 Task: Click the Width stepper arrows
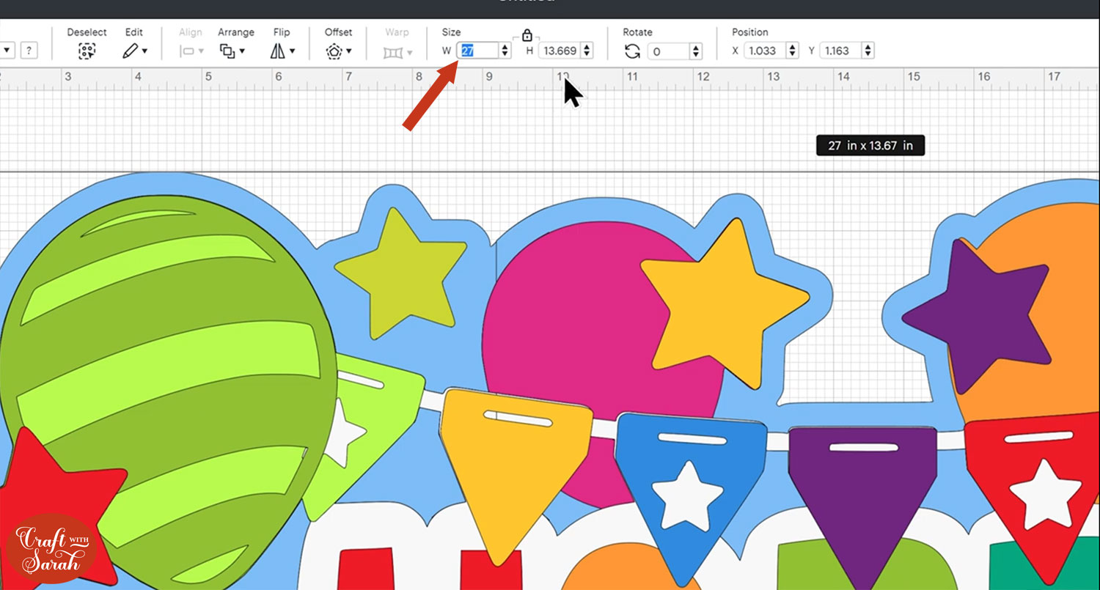(x=505, y=51)
